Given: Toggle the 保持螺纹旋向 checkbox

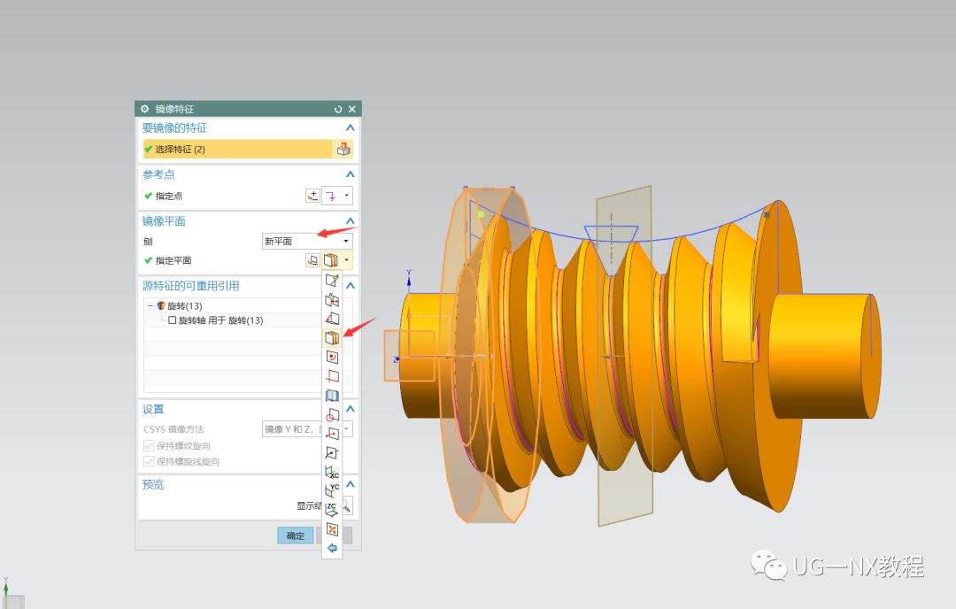Looking at the screenshot, I should click(x=149, y=445).
